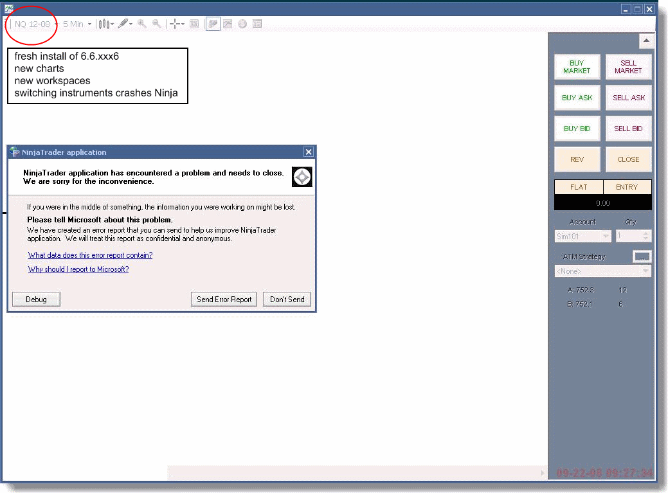Click the BUY BID button

pos(577,129)
